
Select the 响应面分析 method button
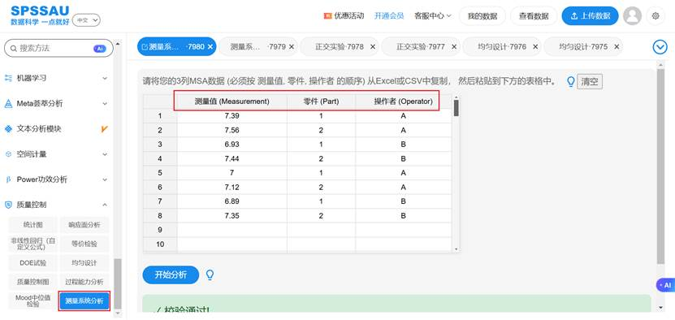point(84,225)
